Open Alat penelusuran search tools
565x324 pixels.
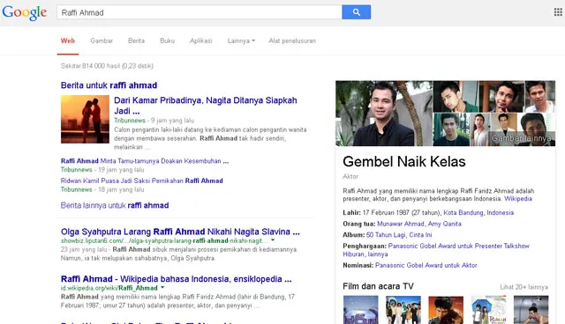pyautogui.click(x=292, y=41)
